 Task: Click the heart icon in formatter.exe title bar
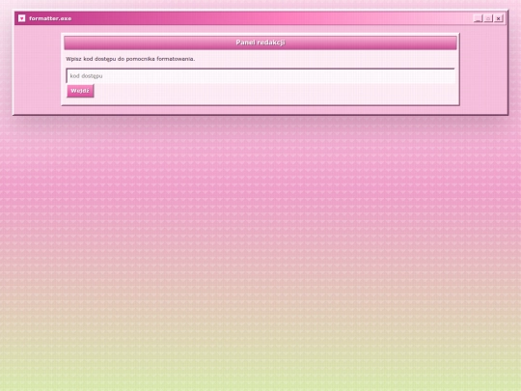coord(21,18)
